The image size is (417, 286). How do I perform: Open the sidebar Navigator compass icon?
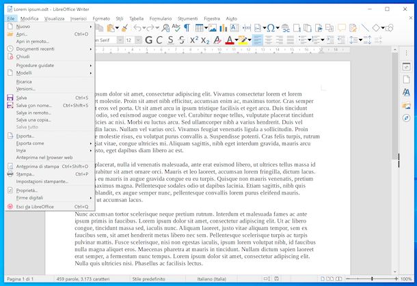click(x=406, y=118)
